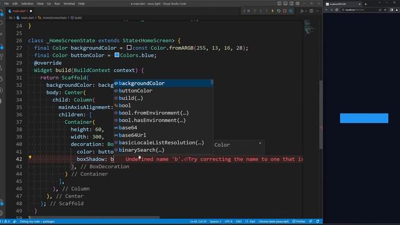
Task: Change indentation via Spaces: 2
Action: pyautogui.click(x=215, y=221)
